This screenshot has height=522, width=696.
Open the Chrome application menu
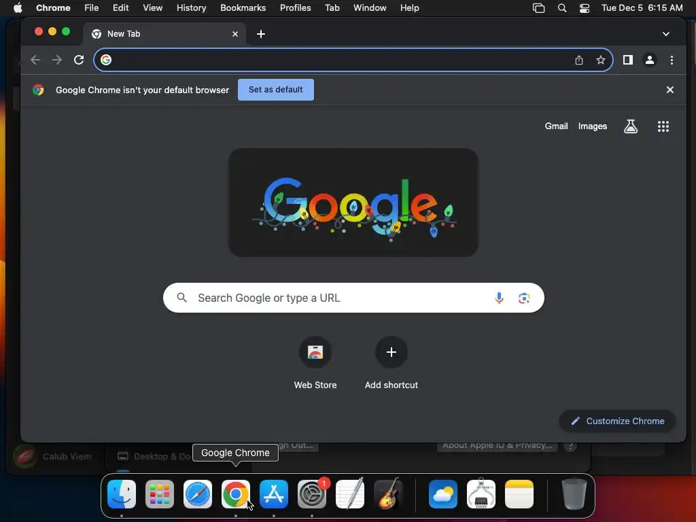coord(53,8)
